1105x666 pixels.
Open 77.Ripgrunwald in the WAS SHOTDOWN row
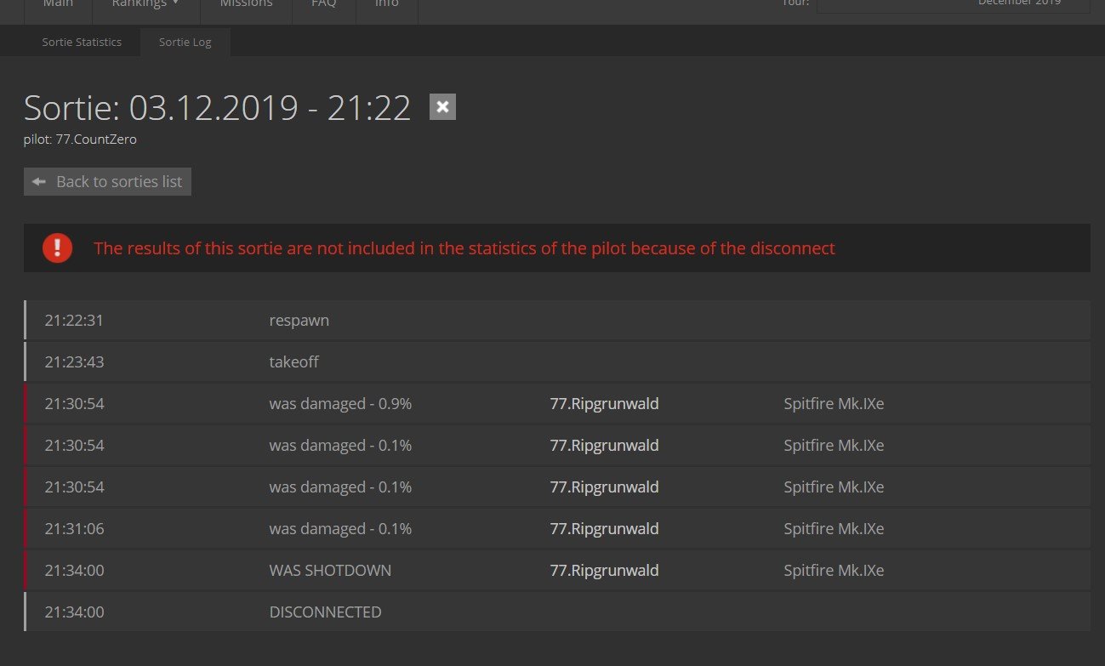[604, 571]
